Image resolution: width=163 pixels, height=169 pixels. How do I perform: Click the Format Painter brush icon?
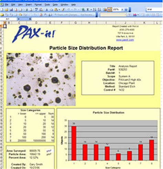tap(63, 10)
